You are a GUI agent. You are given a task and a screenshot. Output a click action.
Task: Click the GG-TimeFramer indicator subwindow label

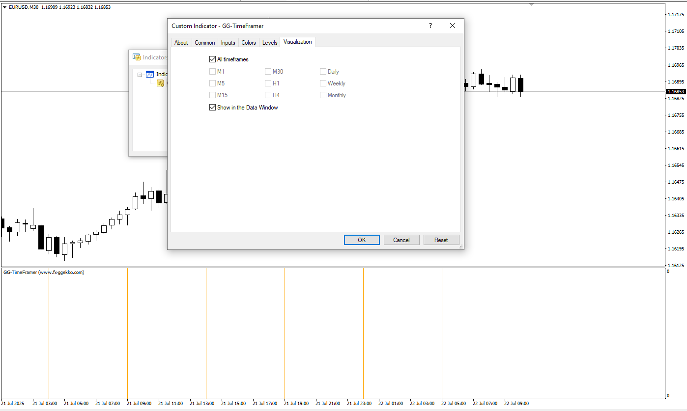pyautogui.click(x=44, y=273)
